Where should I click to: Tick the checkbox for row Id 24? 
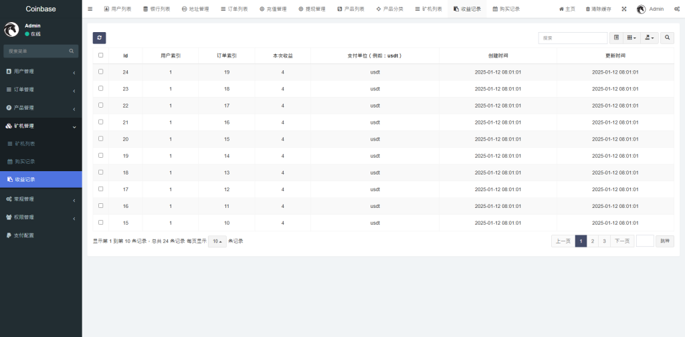coord(101,72)
